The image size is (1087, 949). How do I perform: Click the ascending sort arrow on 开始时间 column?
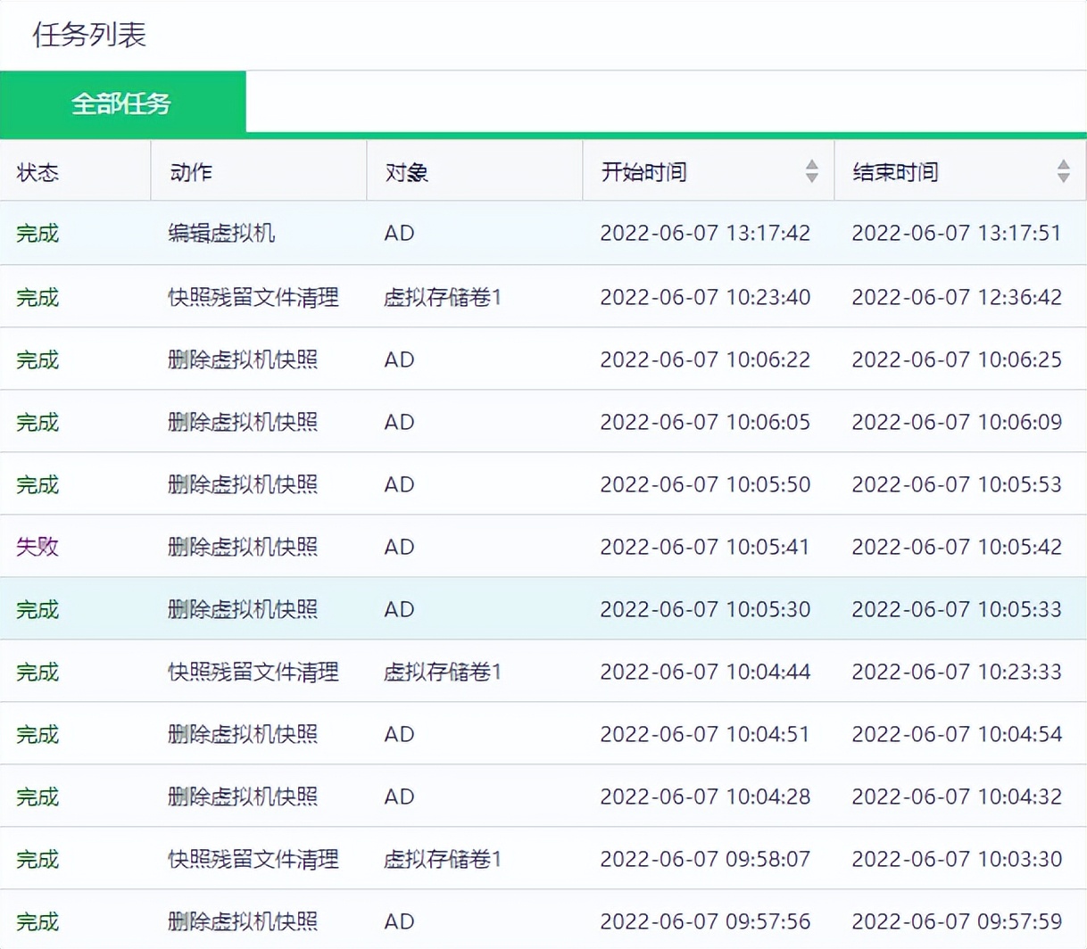tap(811, 165)
